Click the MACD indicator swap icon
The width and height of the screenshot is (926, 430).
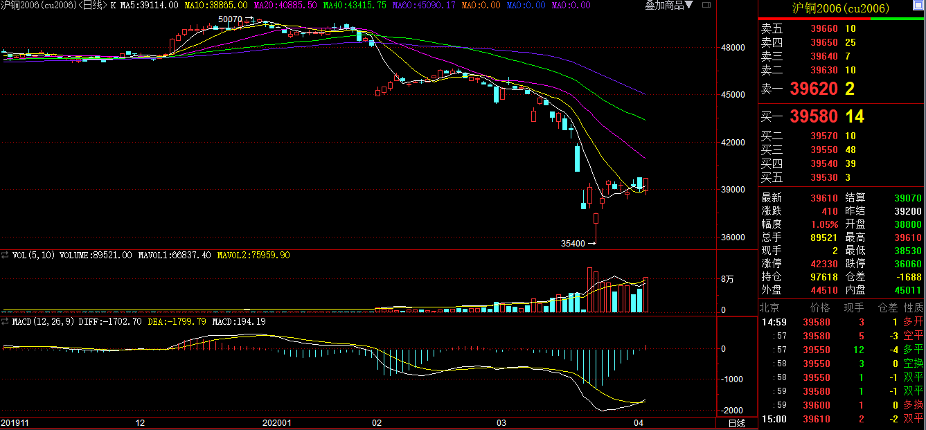(x=6, y=322)
